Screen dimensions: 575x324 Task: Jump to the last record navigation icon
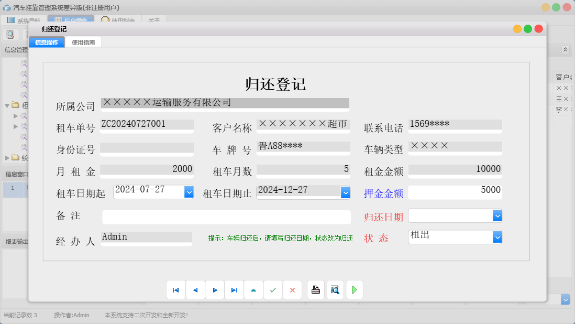coord(234,289)
